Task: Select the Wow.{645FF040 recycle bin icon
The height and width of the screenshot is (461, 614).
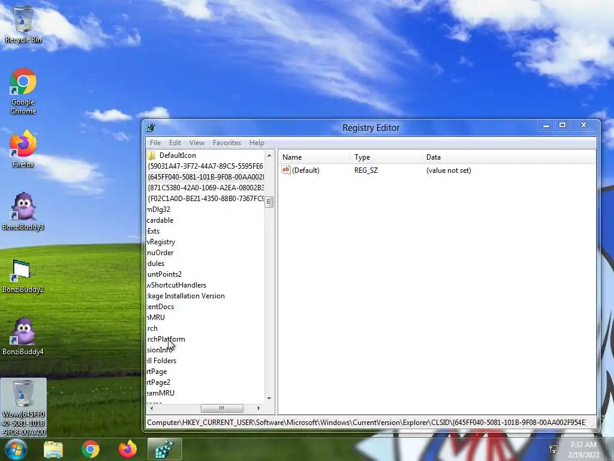Action: (23, 408)
